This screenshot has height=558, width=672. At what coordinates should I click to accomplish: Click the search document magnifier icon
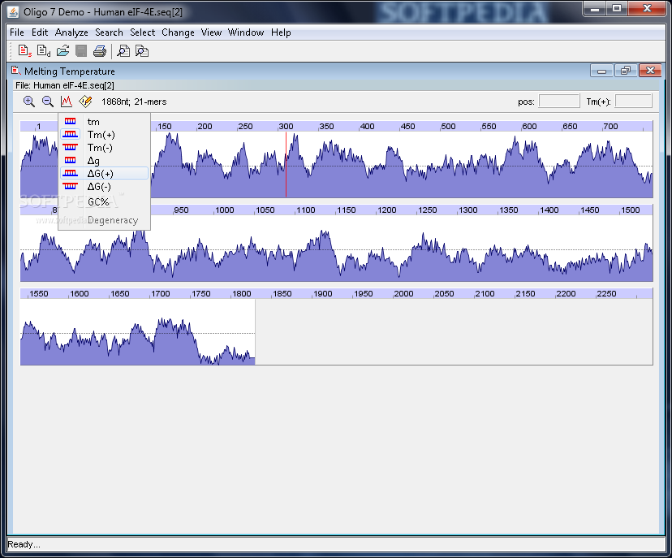point(123,51)
